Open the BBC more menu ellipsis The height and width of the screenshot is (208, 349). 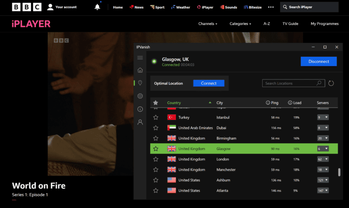[x=271, y=7]
